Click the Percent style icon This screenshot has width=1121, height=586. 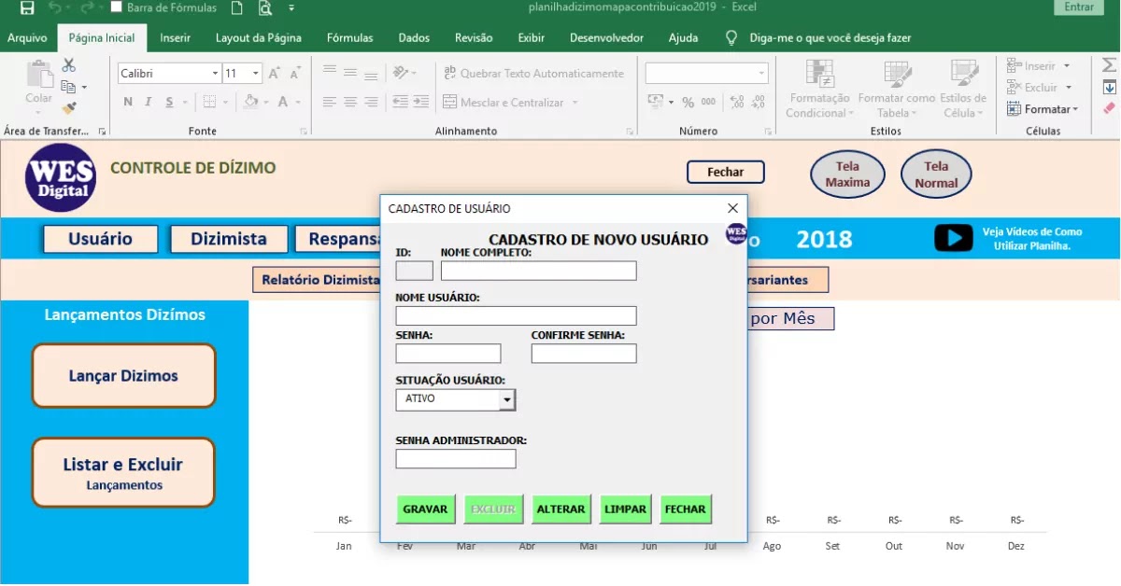pyautogui.click(x=688, y=102)
